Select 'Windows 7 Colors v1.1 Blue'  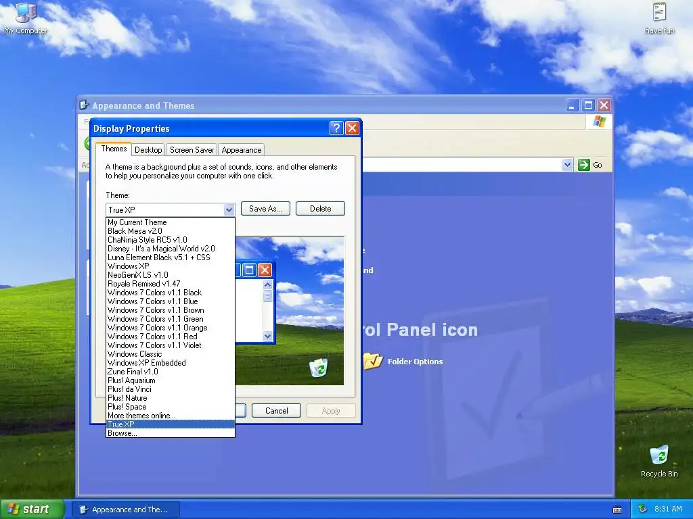[x=170, y=301]
